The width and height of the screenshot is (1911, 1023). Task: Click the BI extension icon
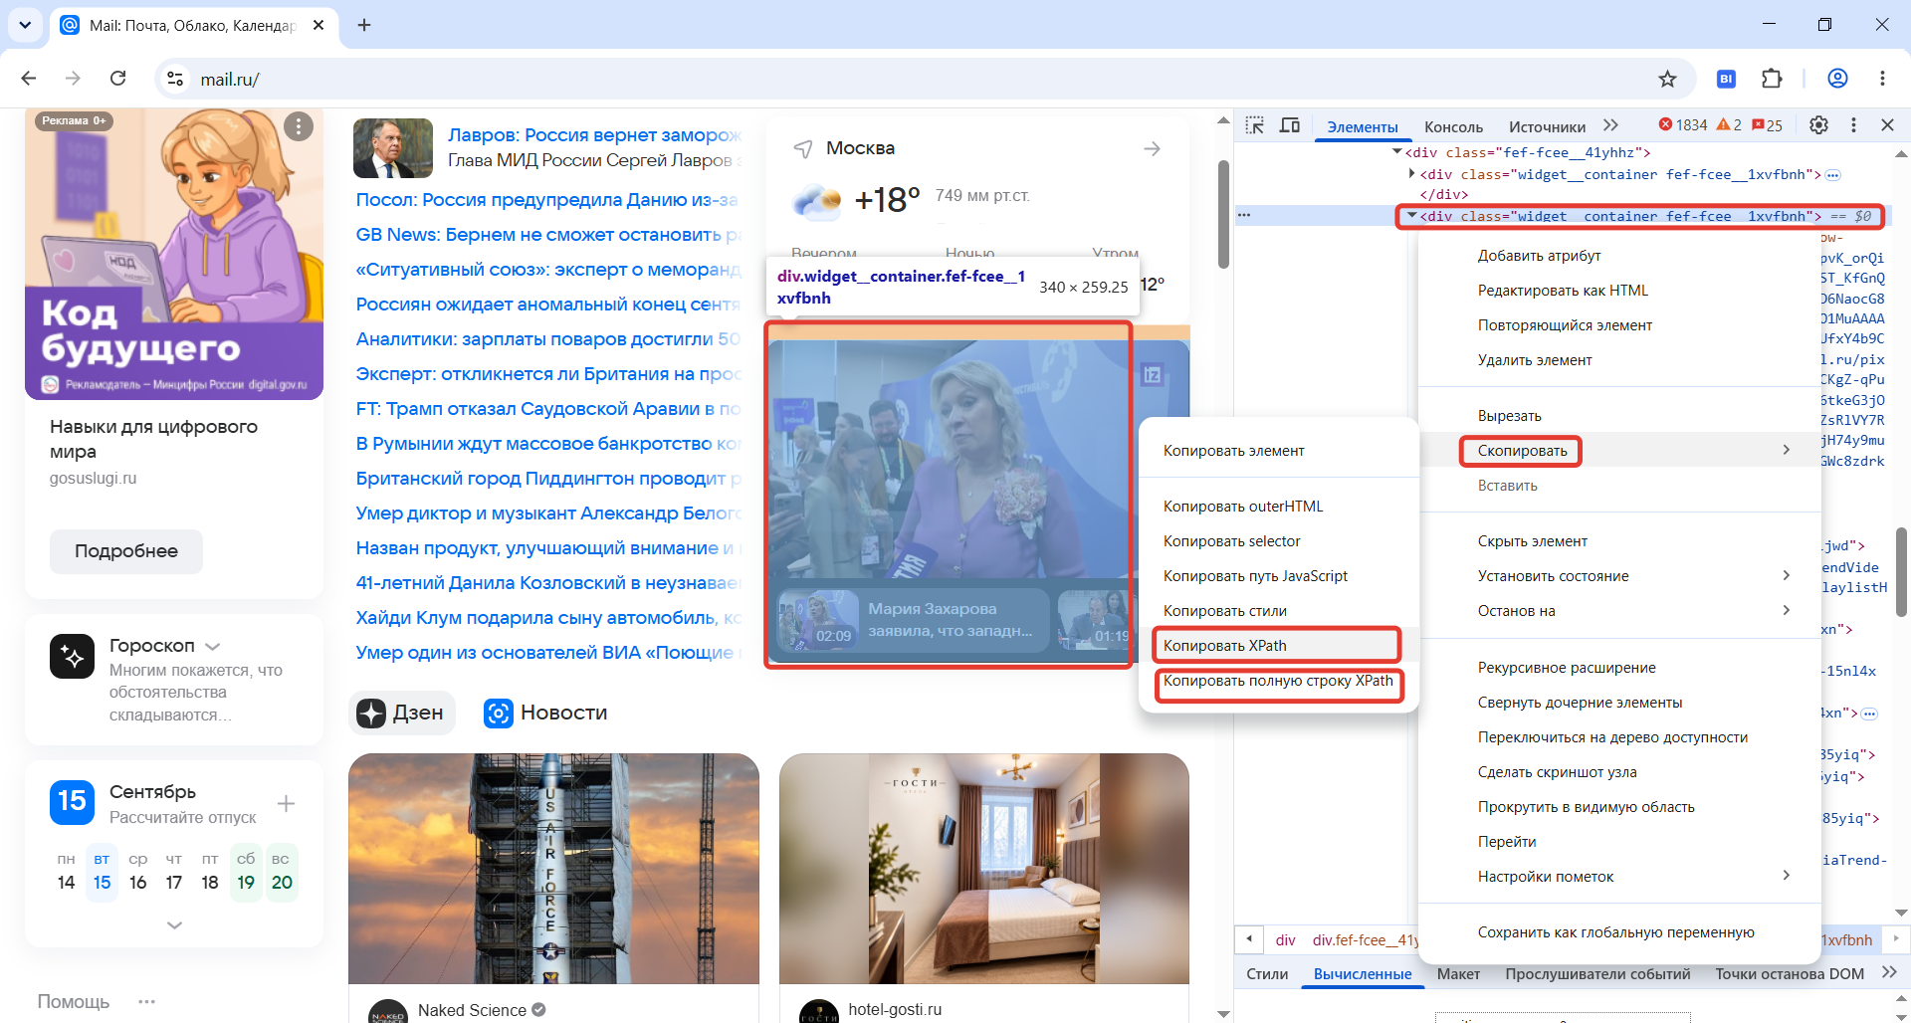pos(1727,79)
